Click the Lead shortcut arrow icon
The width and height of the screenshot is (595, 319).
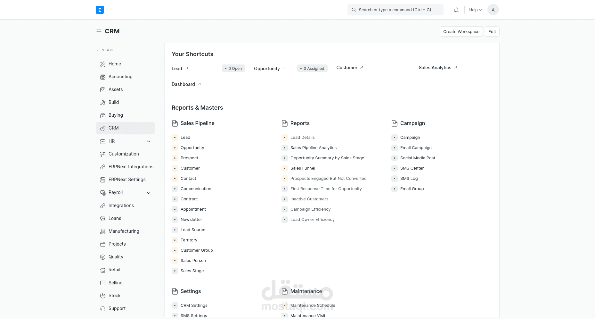pyautogui.click(x=186, y=68)
